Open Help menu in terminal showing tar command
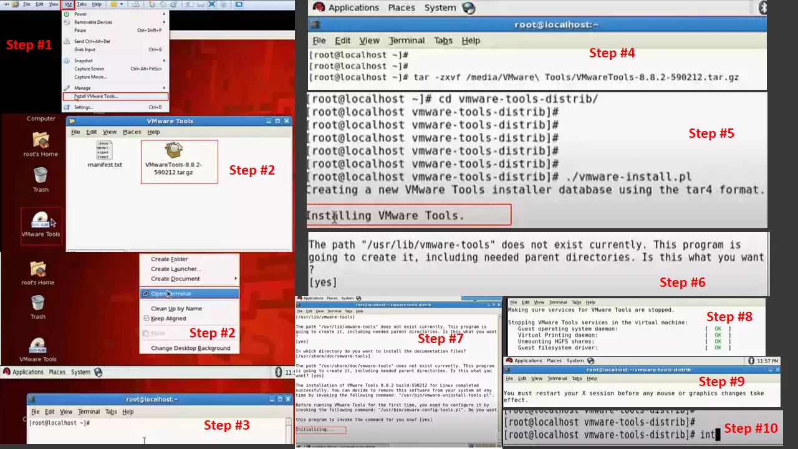 471,41
